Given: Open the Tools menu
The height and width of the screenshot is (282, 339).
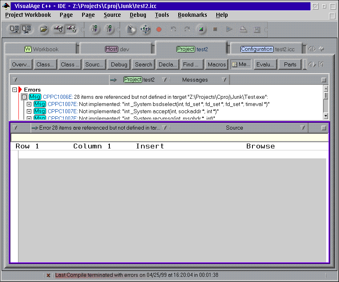Looking at the screenshot, I should pyautogui.click(x=162, y=15).
